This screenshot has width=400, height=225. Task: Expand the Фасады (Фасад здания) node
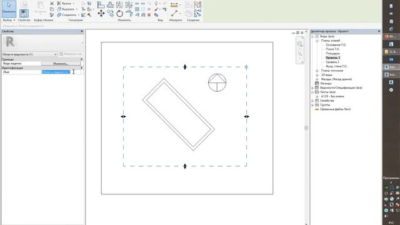[317, 79]
